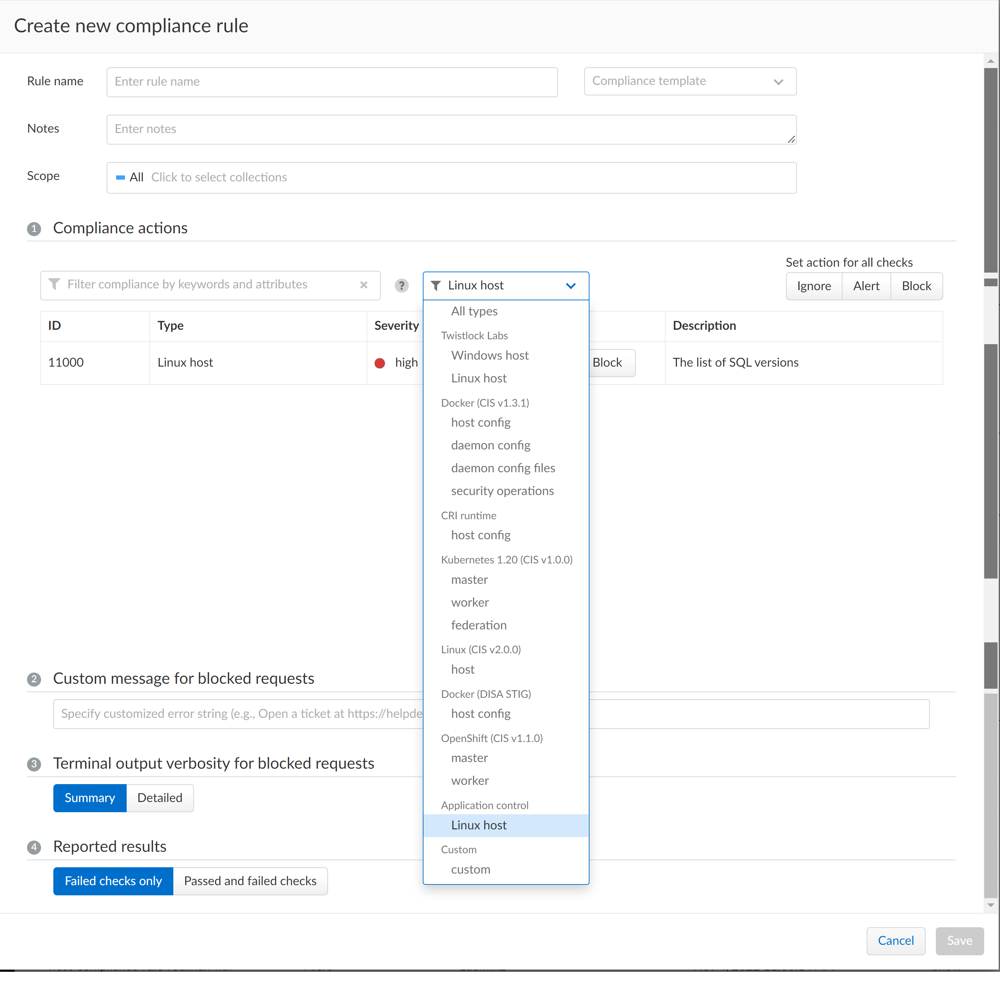The height and width of the screenshot is (989, 1000).
Task: Select host under Linux (CIS v2.0.0)
Action: coord(506,670)
